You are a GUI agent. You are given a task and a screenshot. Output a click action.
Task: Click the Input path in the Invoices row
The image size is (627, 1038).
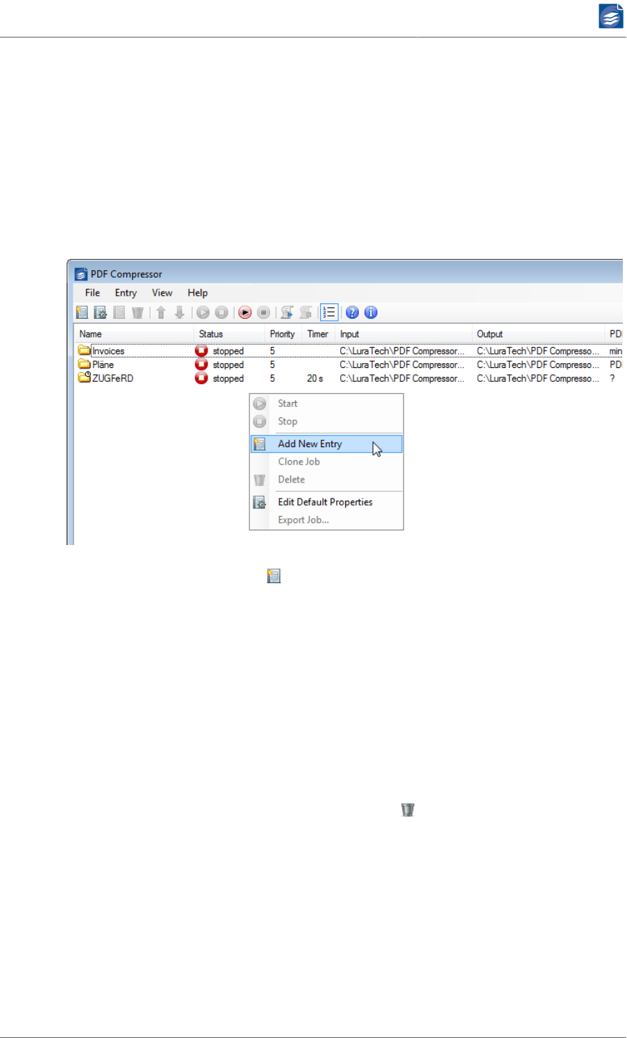tap(402, 351)
